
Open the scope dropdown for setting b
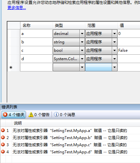click(x=114, y=42)
